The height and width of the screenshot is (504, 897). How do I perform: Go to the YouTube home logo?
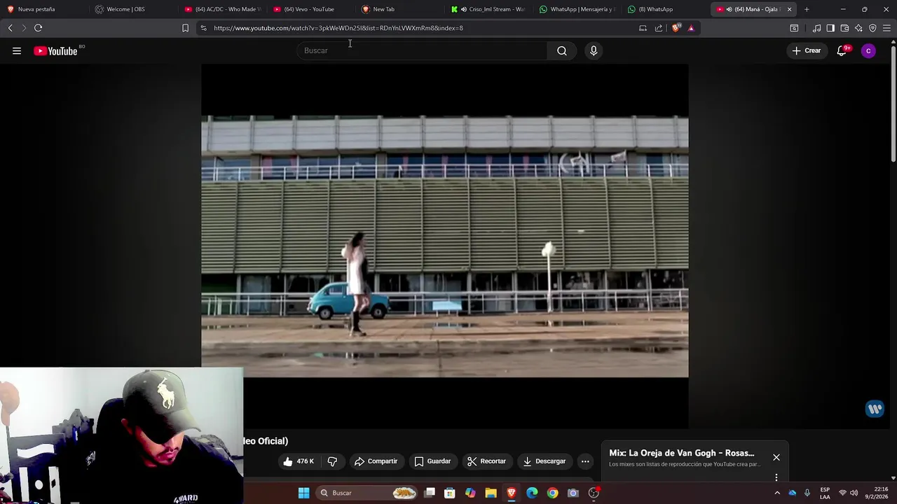click(x=55, y=50)
